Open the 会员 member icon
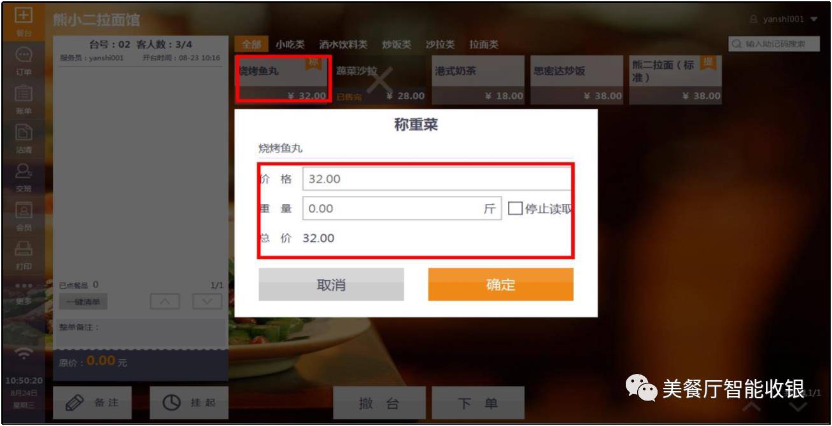 [x=24, y=216]
